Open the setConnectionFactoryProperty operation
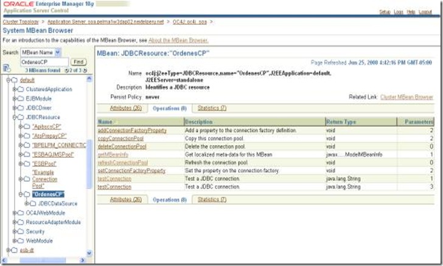 [x=131, y=171]
